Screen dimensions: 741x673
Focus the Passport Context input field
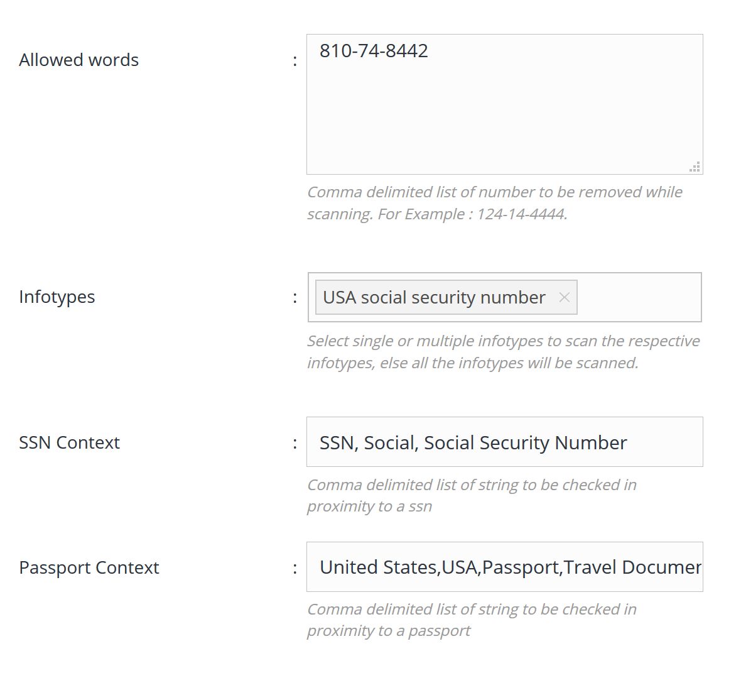[504, 567]
